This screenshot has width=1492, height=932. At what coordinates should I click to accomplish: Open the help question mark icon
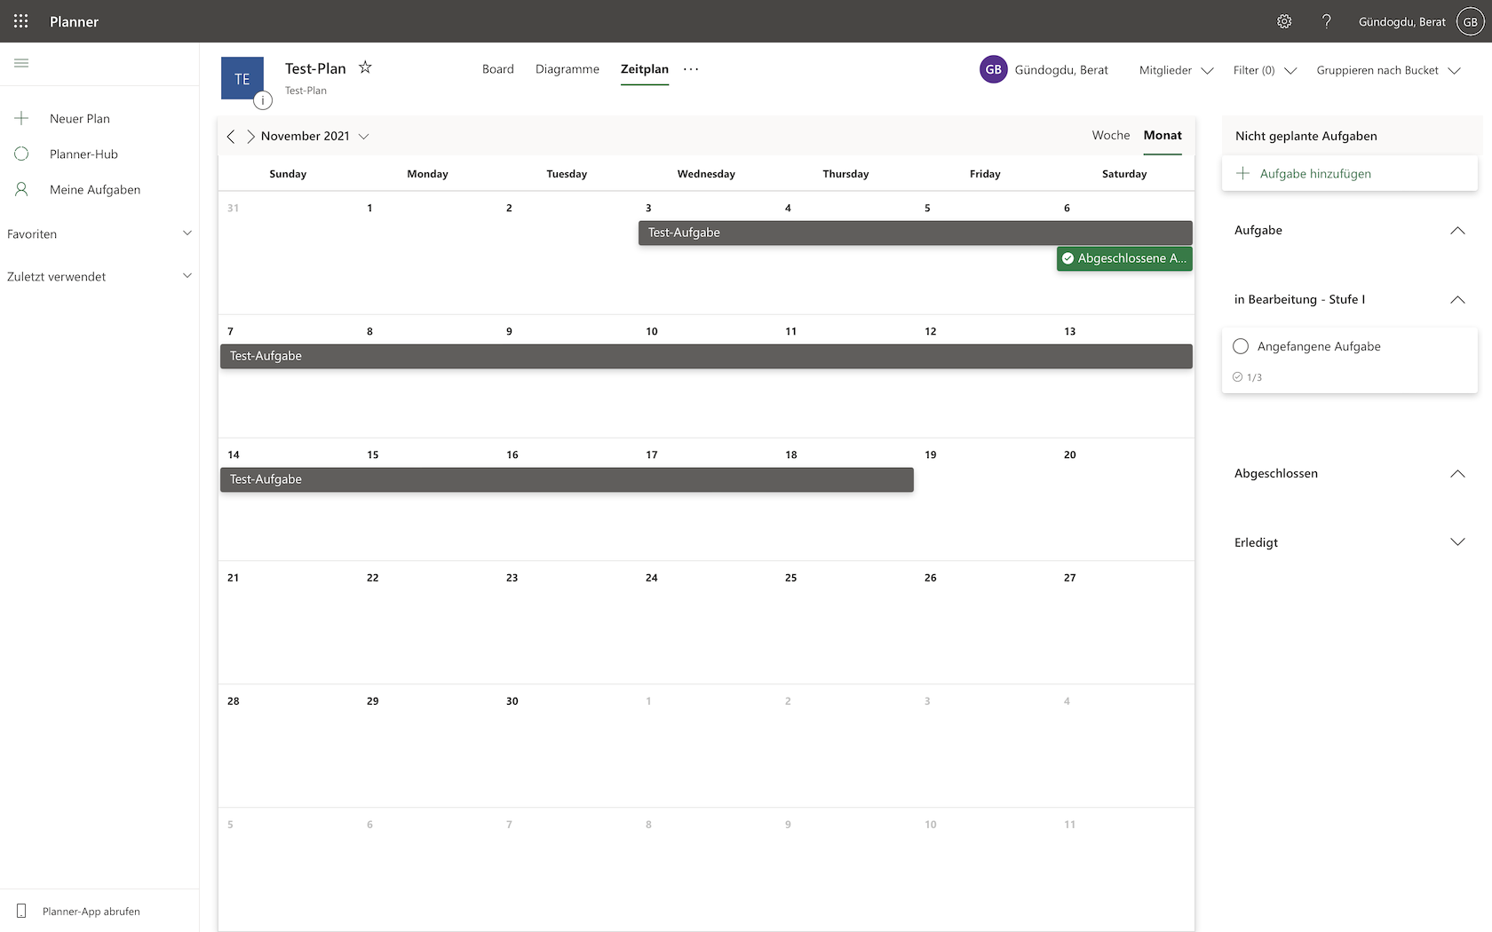1326,21
